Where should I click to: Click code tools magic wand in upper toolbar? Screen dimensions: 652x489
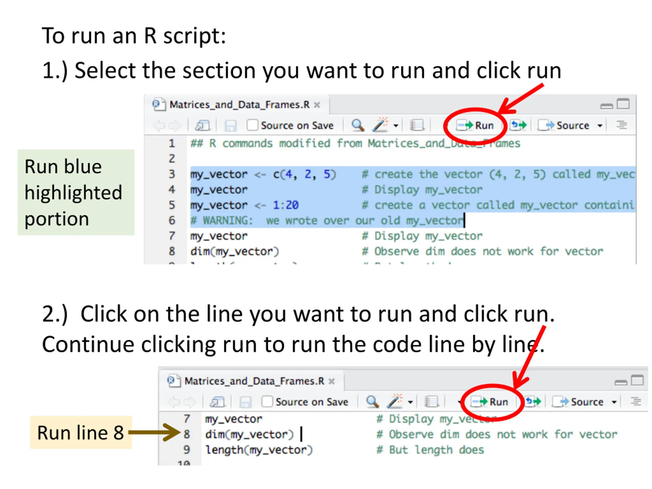[380, 125]
